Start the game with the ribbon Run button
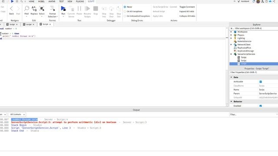 pos(63,9)
